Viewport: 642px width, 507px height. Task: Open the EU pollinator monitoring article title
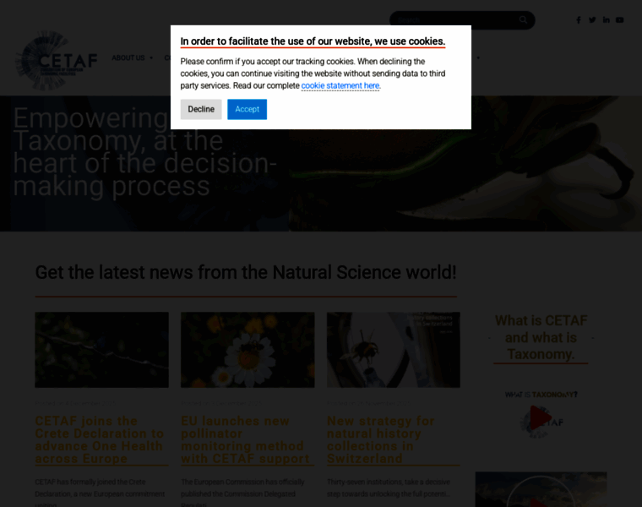247,440
